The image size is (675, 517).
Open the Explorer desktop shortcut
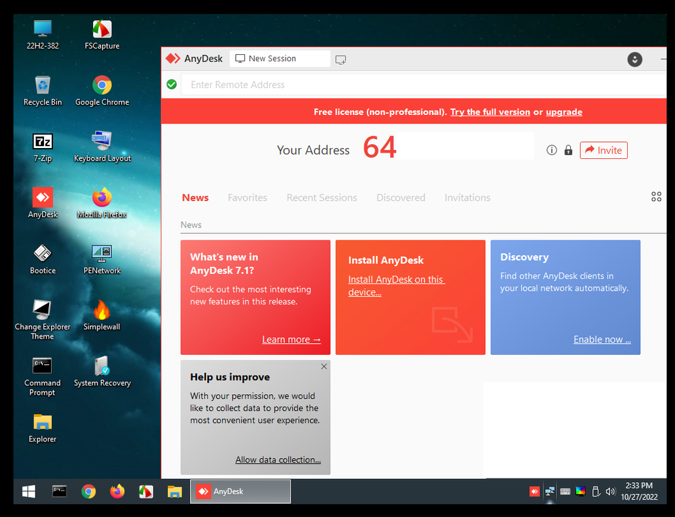(43, 428)
